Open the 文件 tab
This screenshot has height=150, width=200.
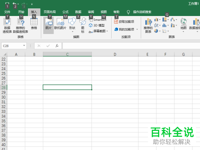7,12
